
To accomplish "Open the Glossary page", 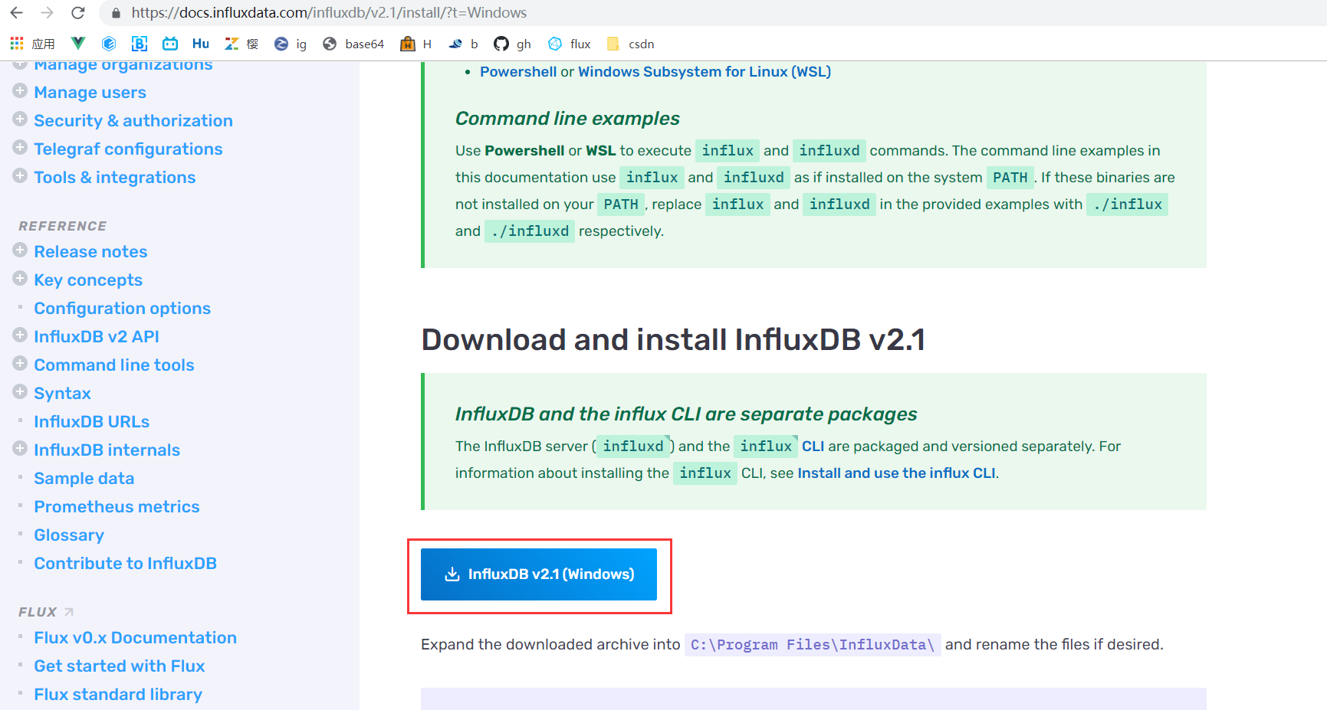I will click(69, 535).
